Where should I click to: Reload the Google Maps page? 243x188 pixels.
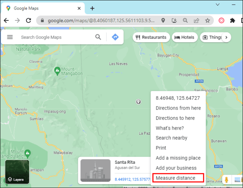pos(29,20)
